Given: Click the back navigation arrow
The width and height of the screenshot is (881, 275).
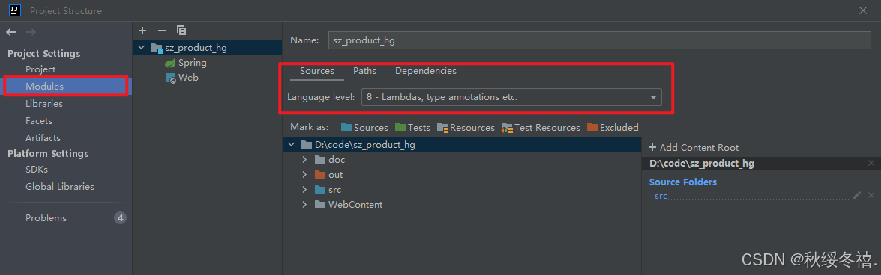Looking at the screenshot, I should click(x=10, y=32).
